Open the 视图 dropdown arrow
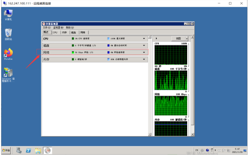This screenshot has width=250, height=155. [x=187, y=38]
